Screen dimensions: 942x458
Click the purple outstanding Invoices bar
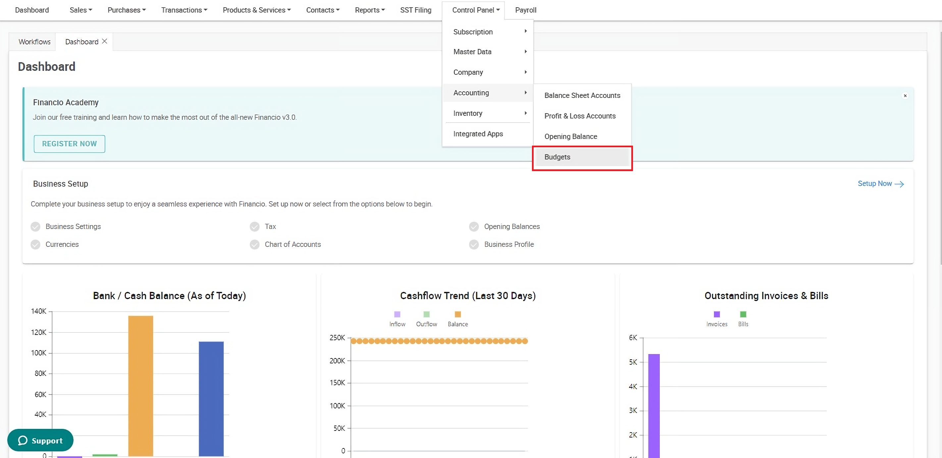tap(654, 406)
